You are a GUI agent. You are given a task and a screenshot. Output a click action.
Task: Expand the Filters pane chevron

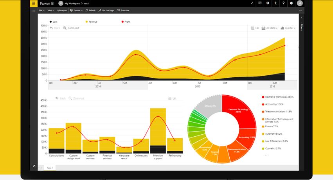pyautogui.click(x=302, y=18)
